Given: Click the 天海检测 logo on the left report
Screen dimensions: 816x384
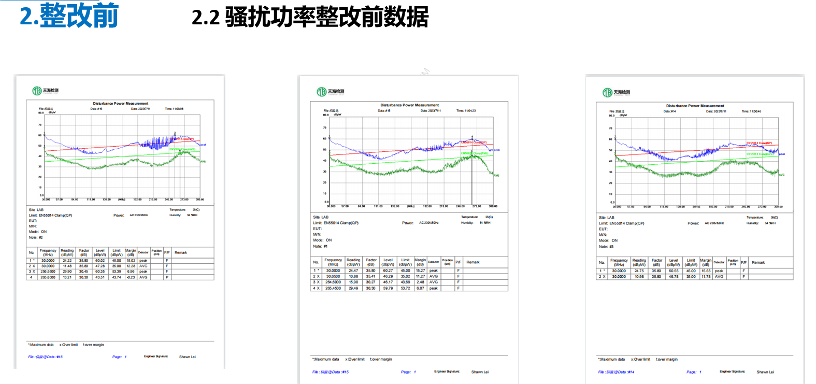Looking at the screenshot, I should [x=46, y=91].
